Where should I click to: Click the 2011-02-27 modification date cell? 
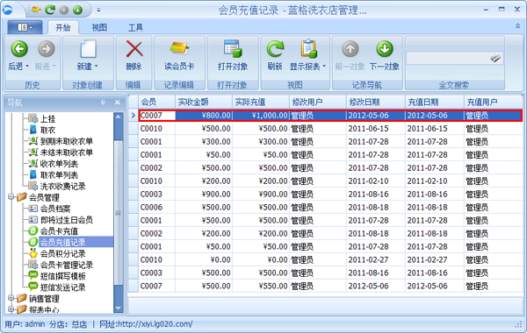[x=376, y=260]
